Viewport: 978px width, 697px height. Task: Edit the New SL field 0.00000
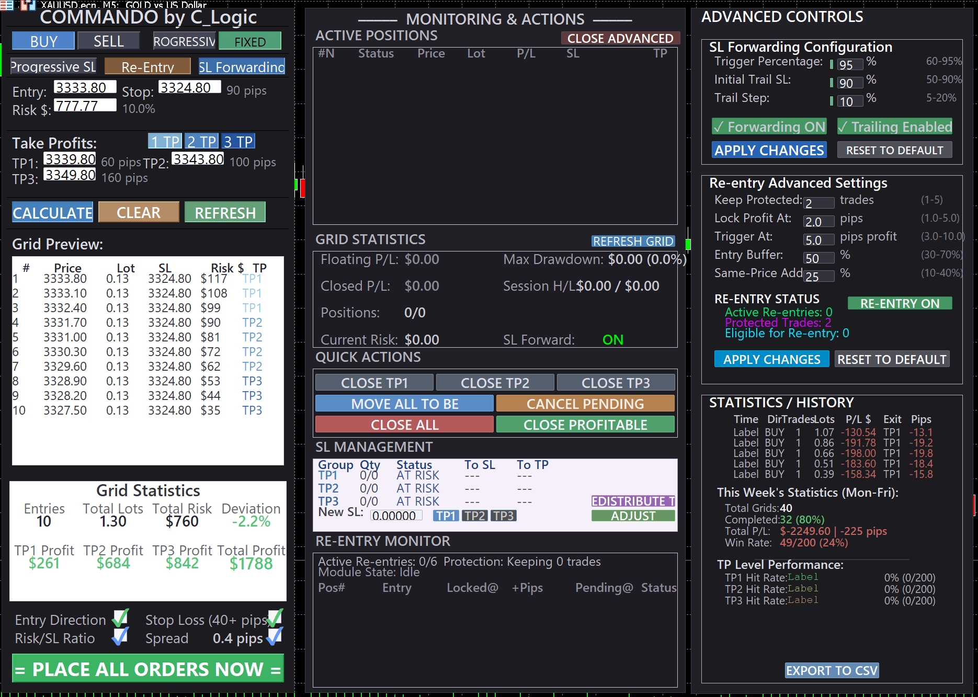pos(396,516)
